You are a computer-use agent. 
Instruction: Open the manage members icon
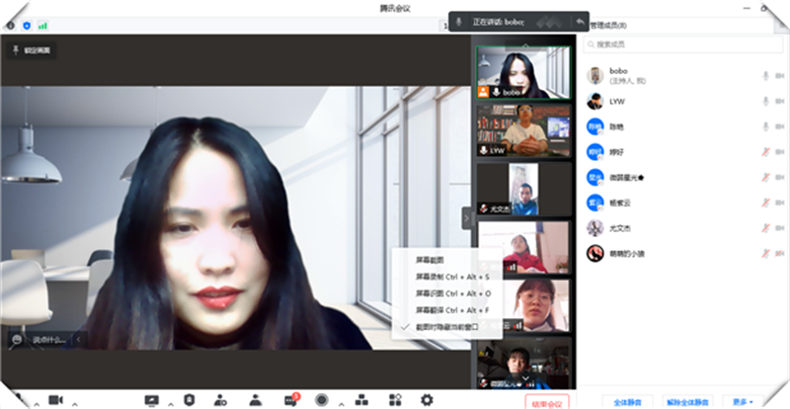point(256,400)
